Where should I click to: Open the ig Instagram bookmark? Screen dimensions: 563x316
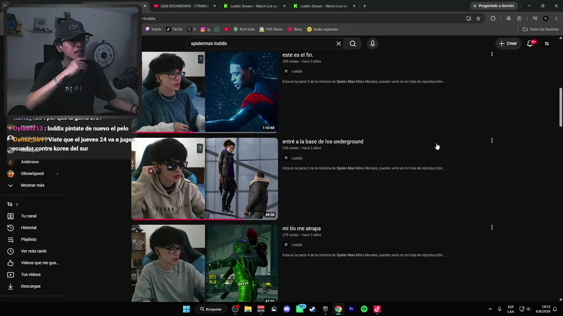tap(205, 29)
